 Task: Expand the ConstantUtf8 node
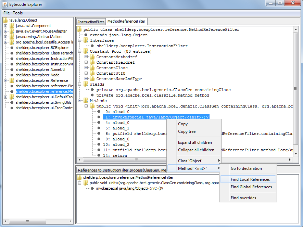pos(86,73)
